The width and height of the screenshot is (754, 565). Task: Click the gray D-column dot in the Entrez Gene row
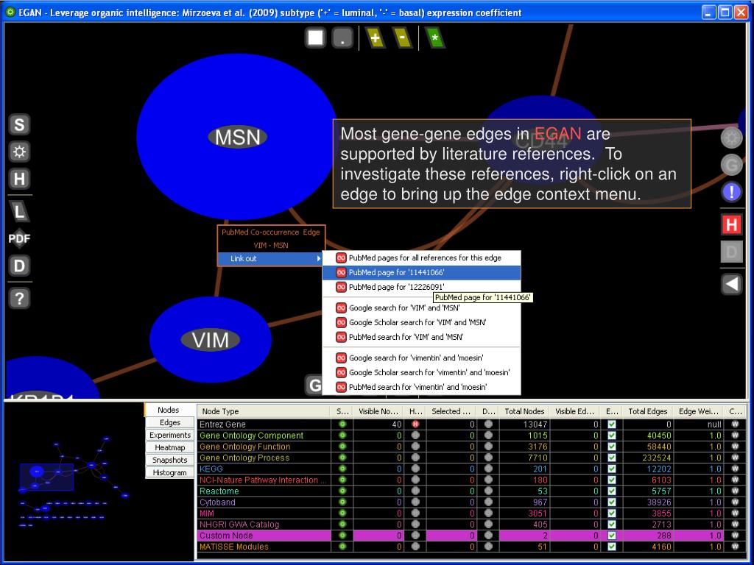tap(489, 424)
